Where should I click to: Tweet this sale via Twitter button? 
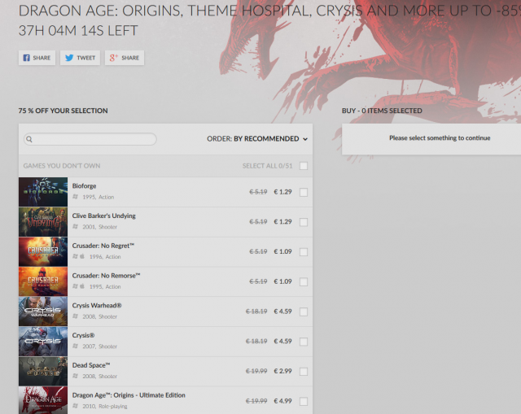click(x=80, y=58)
